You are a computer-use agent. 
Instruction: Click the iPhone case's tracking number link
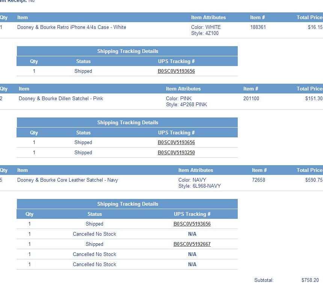click(176, 71)
